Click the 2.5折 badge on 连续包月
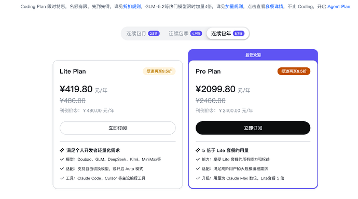 click(x=154, y=34)
